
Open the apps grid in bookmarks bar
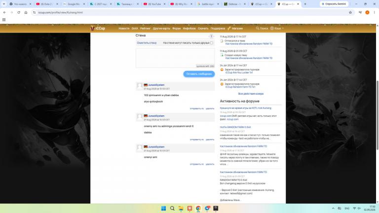point(4,20)
